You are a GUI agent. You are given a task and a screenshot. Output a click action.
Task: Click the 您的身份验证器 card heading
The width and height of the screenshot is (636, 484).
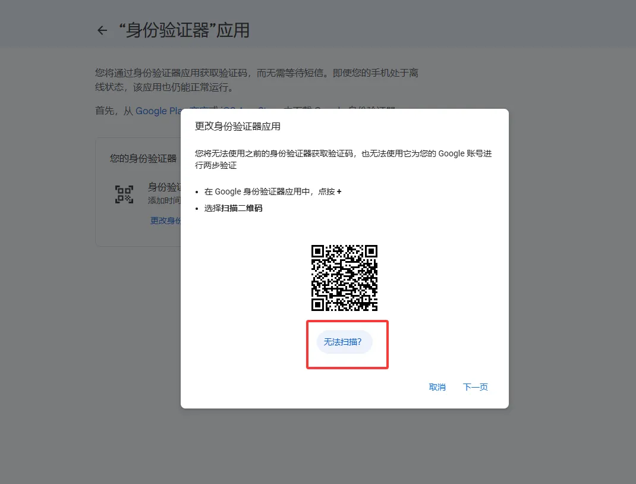tap(143, 158)
